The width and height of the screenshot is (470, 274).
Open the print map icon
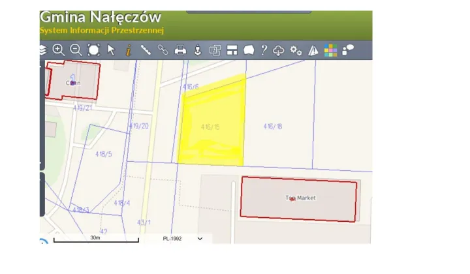pyautogui.click(x=180, y=50)
